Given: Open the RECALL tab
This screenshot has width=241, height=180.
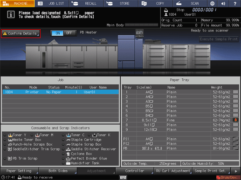Looking at the screenshot, I should (86, 3).
